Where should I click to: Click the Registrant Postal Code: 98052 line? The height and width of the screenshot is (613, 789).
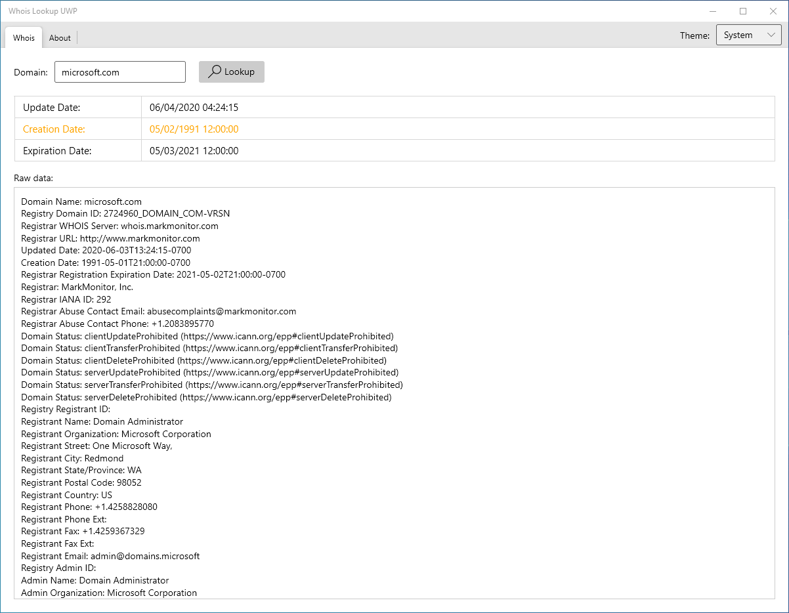tap(81, 482)
